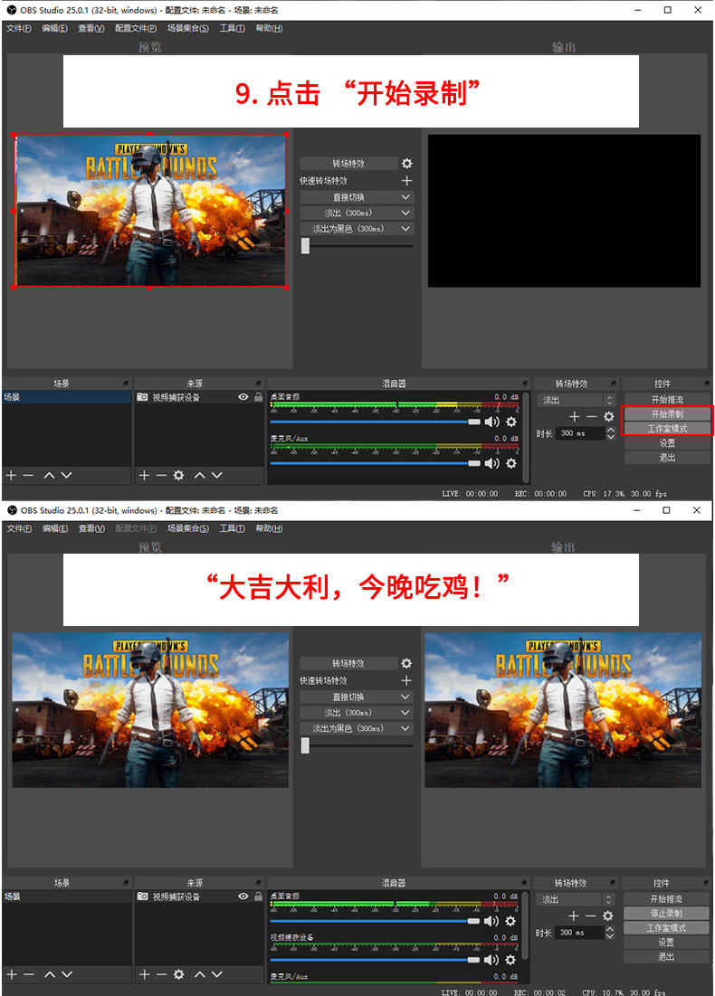Mute 麦克风/Aux speaker in upper window mixer
The height and width of the screenshot is (996, 715).
492,464
